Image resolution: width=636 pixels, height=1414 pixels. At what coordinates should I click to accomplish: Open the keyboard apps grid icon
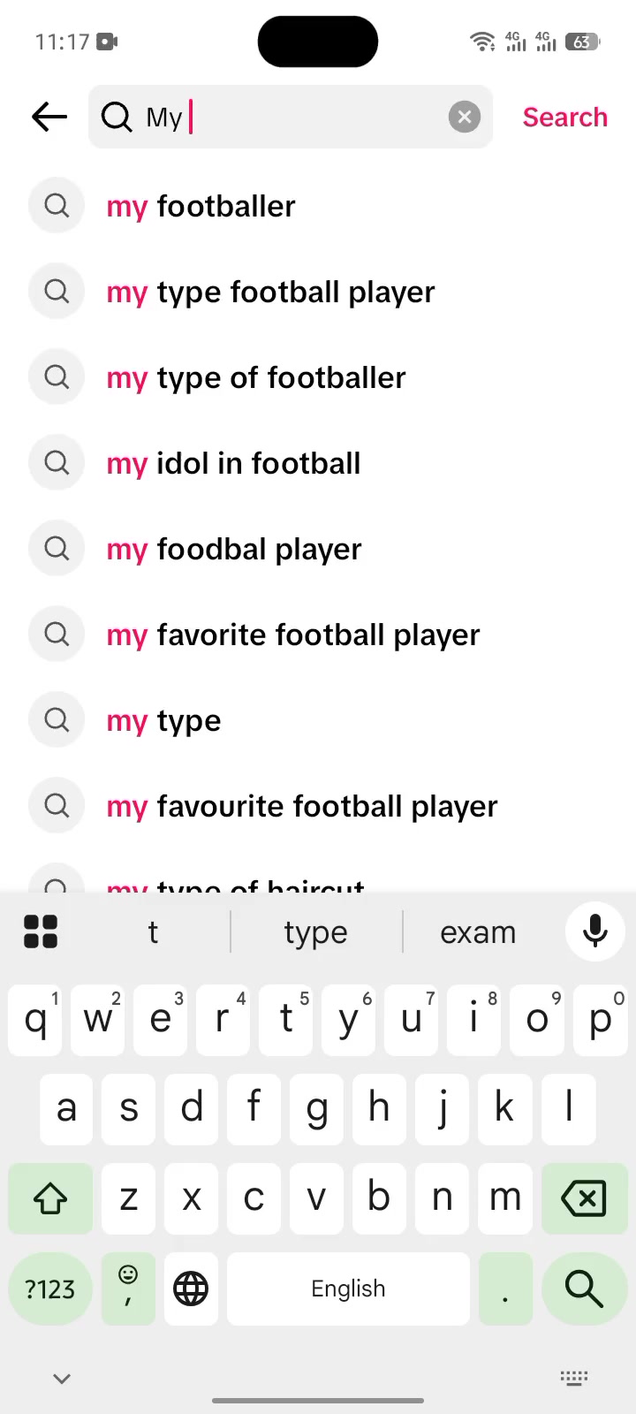pyautogui.click(x=41, y=931)
